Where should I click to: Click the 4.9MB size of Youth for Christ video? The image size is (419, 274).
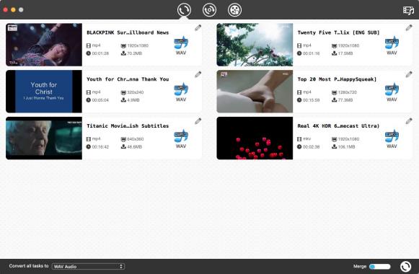[x=133, y=100]
